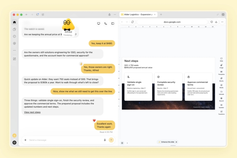Click the docs.google.com address bar
Image resolution: width=237 pixels, height=158 pixels.
172,22
